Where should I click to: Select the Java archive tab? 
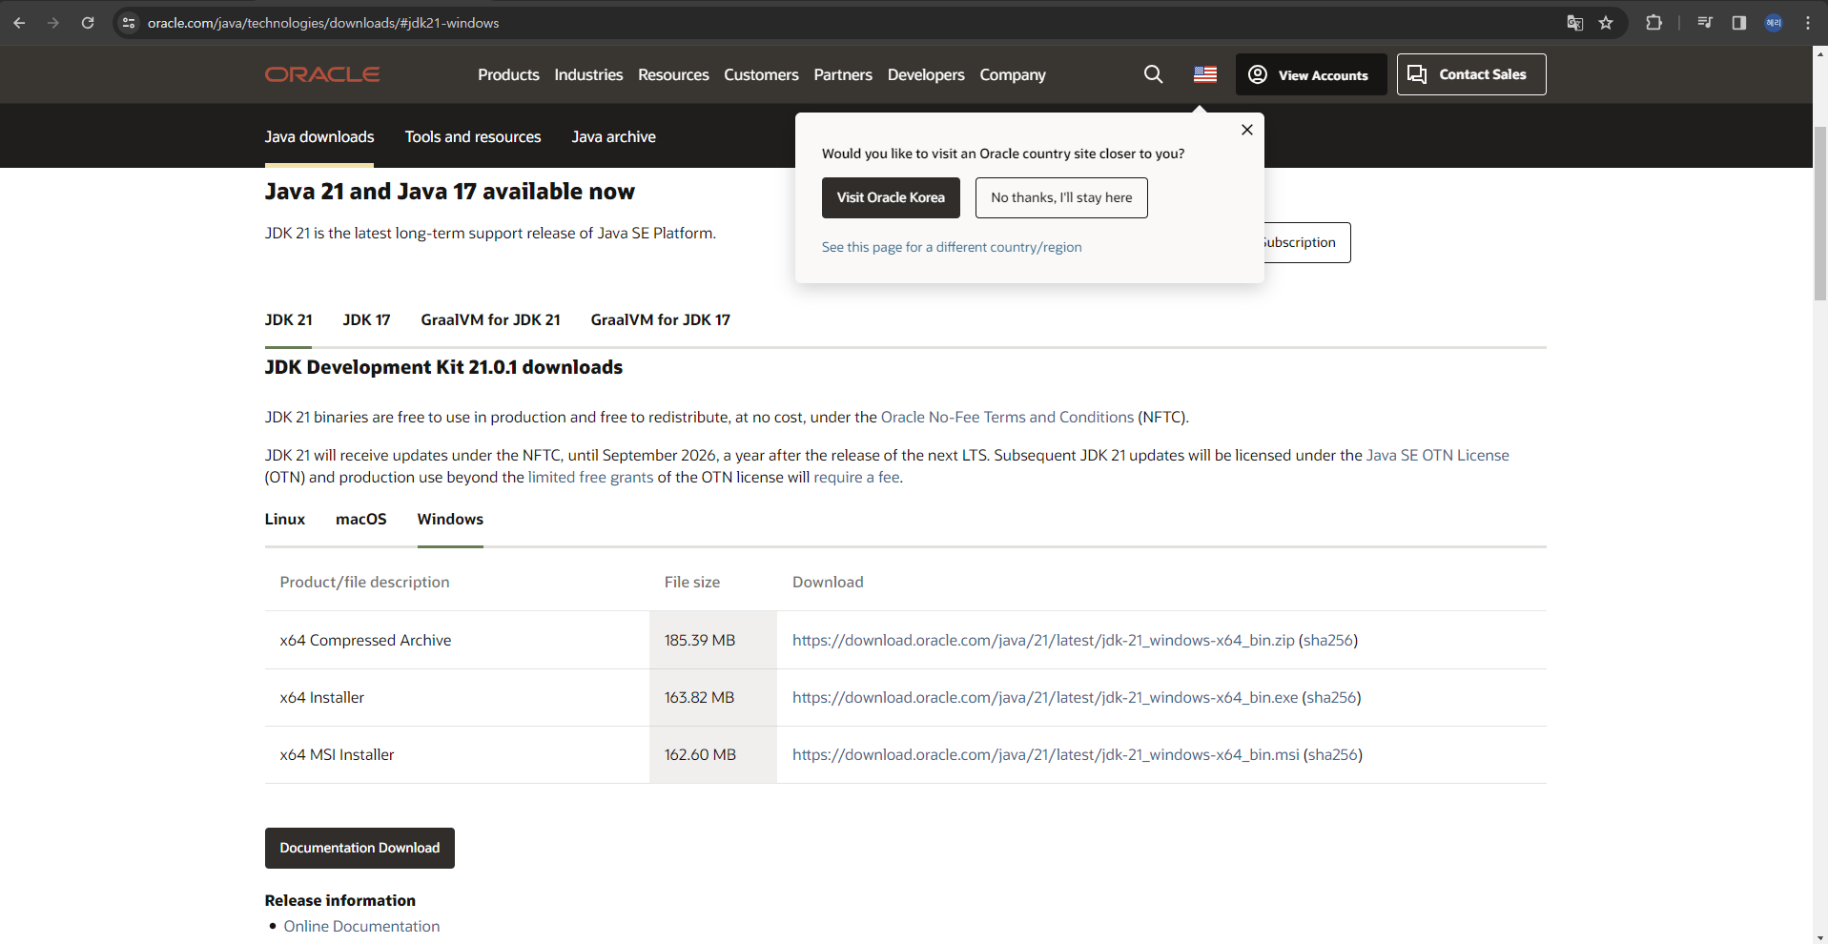[x=613, y=136]
